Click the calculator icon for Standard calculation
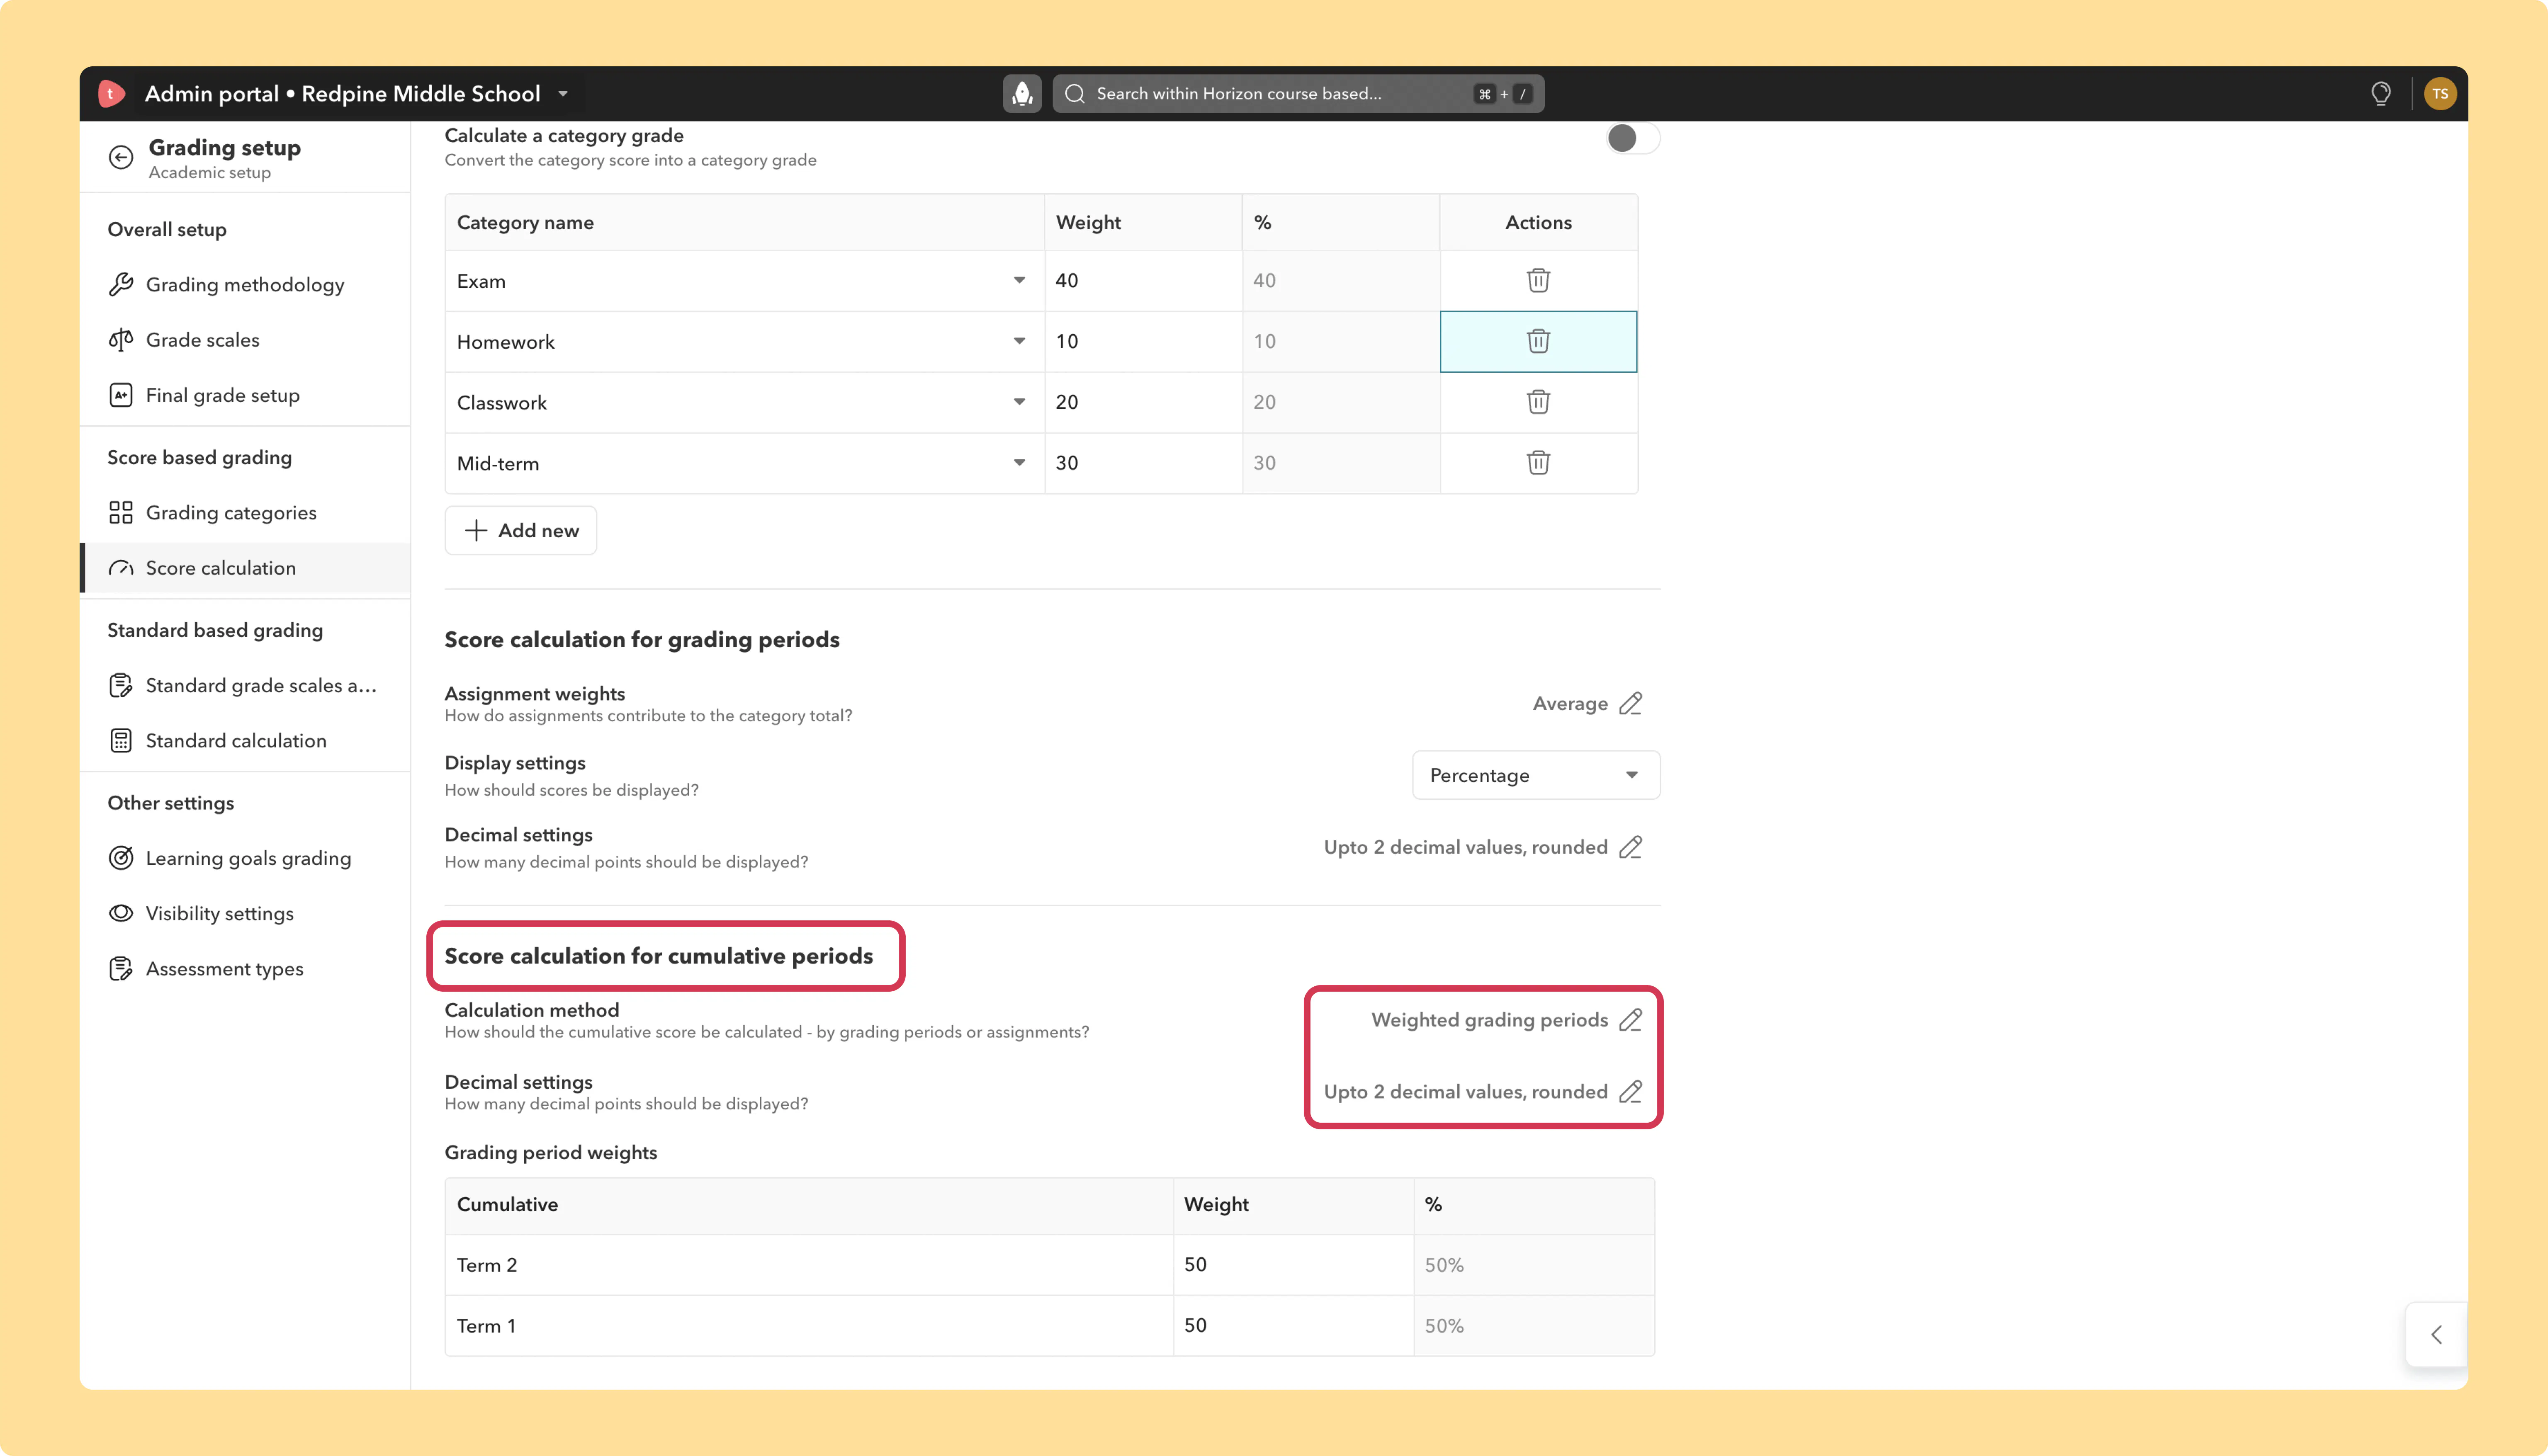2548x1456 pixels. tap(121, 741)
